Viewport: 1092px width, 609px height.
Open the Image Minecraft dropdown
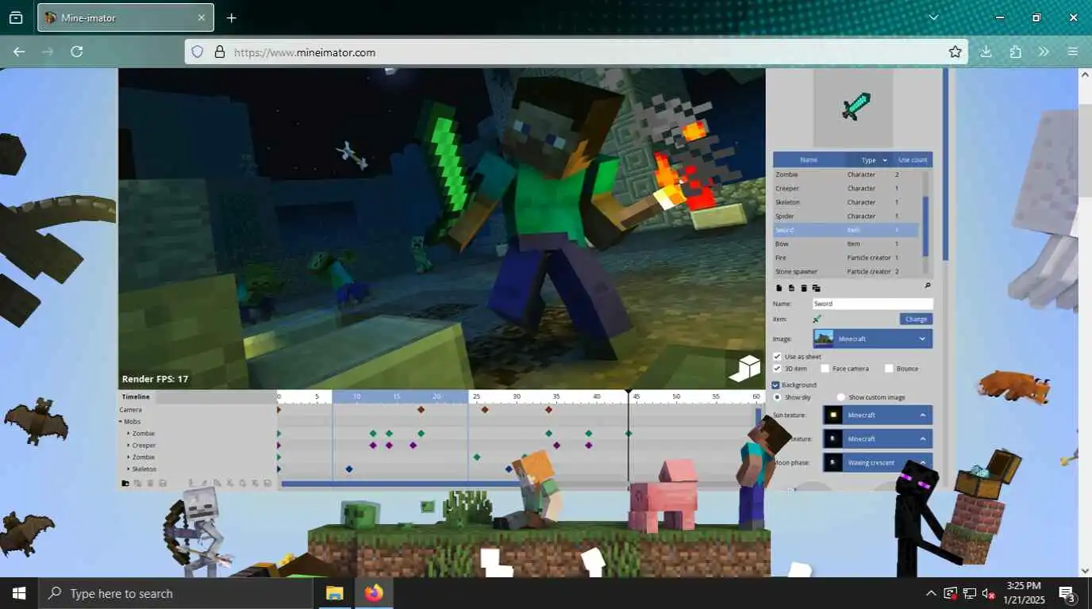click(873, 339)
